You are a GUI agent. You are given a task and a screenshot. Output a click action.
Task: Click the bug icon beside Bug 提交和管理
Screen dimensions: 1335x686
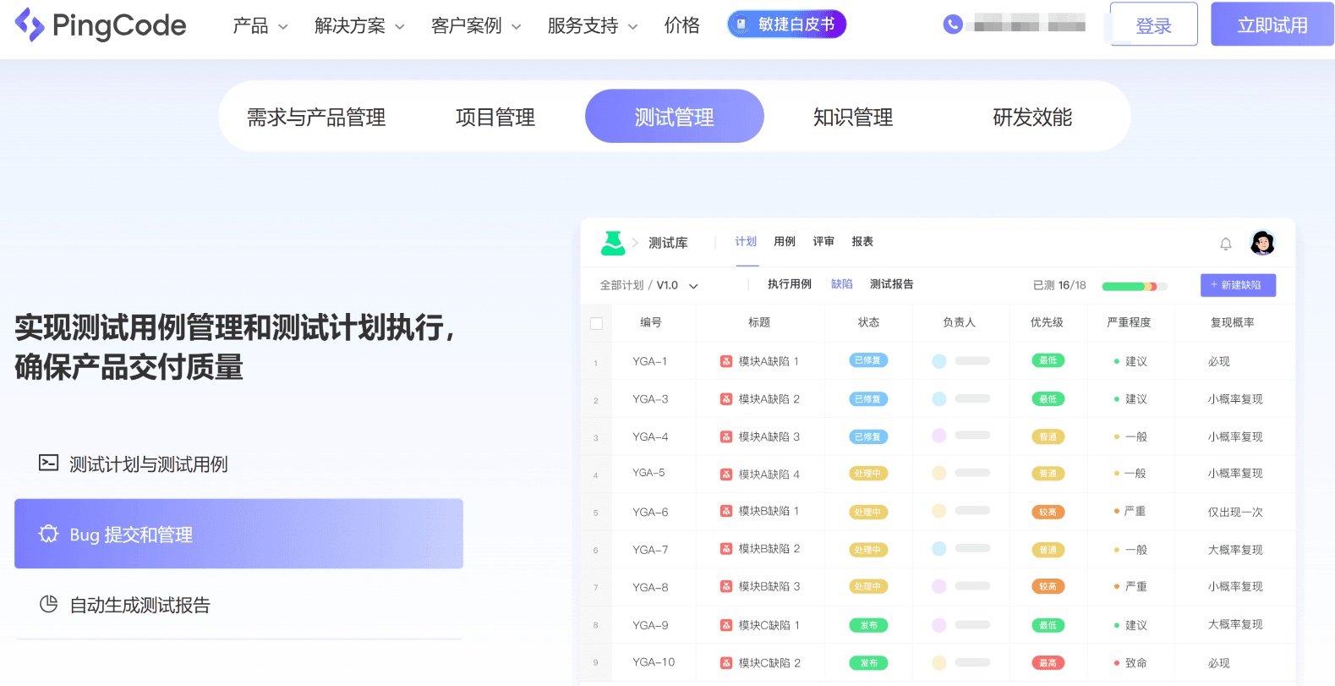point(49,534)
